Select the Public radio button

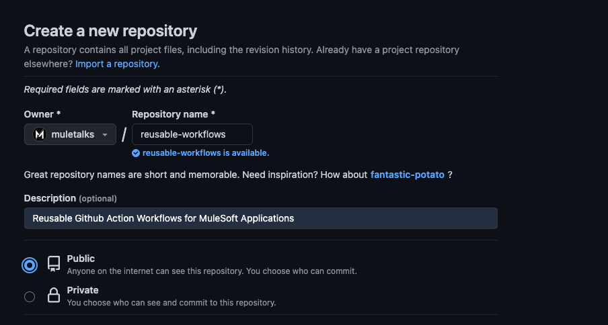pos(30,265)
